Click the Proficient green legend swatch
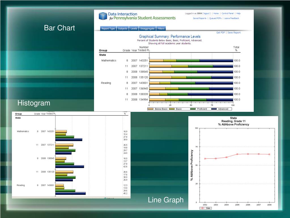 pos(193,109)
